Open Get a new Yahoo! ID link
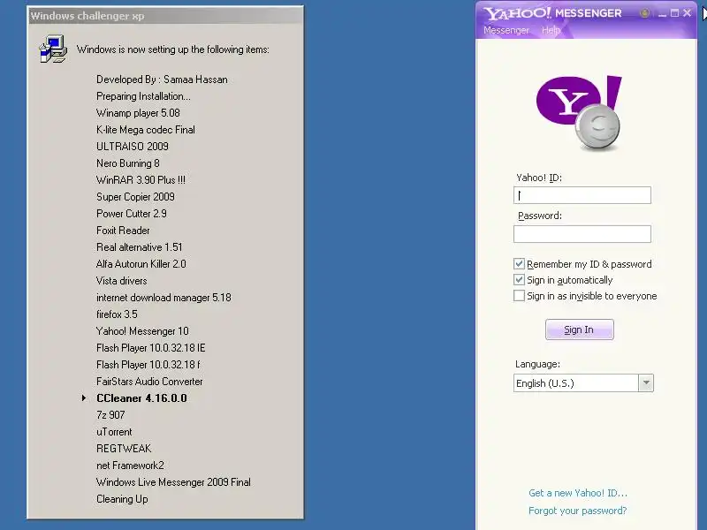The width and height of the screenshot is (707, 530). [x=578, y=493]
